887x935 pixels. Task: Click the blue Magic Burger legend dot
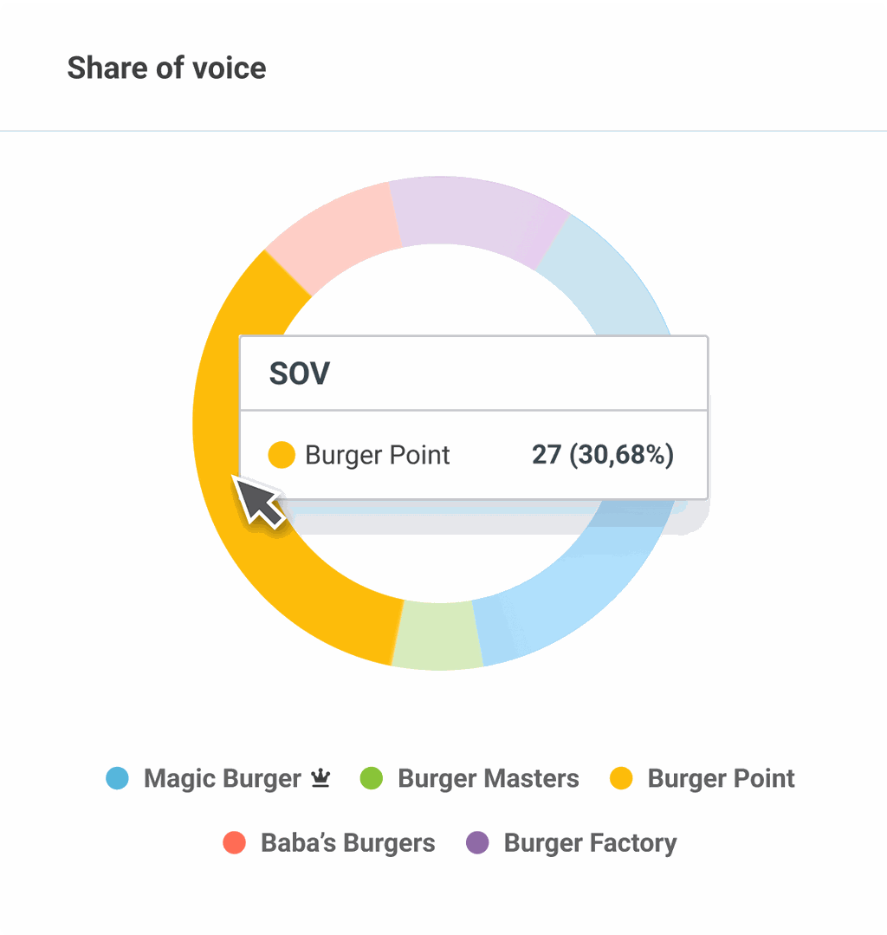pos(117,778)
